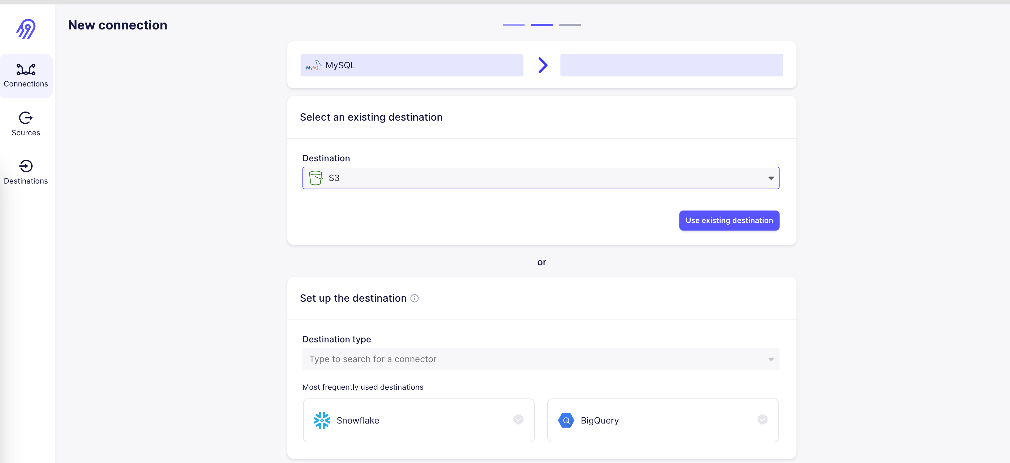Viewport: 1010px width, 463px height.
Task: Click the verified badge on BigQuery card
Action: click(x=762, y=419)
